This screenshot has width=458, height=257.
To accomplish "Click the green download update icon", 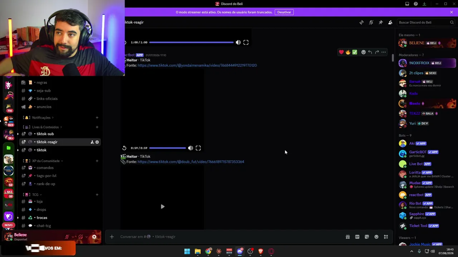I will click(x=424, y=4).
